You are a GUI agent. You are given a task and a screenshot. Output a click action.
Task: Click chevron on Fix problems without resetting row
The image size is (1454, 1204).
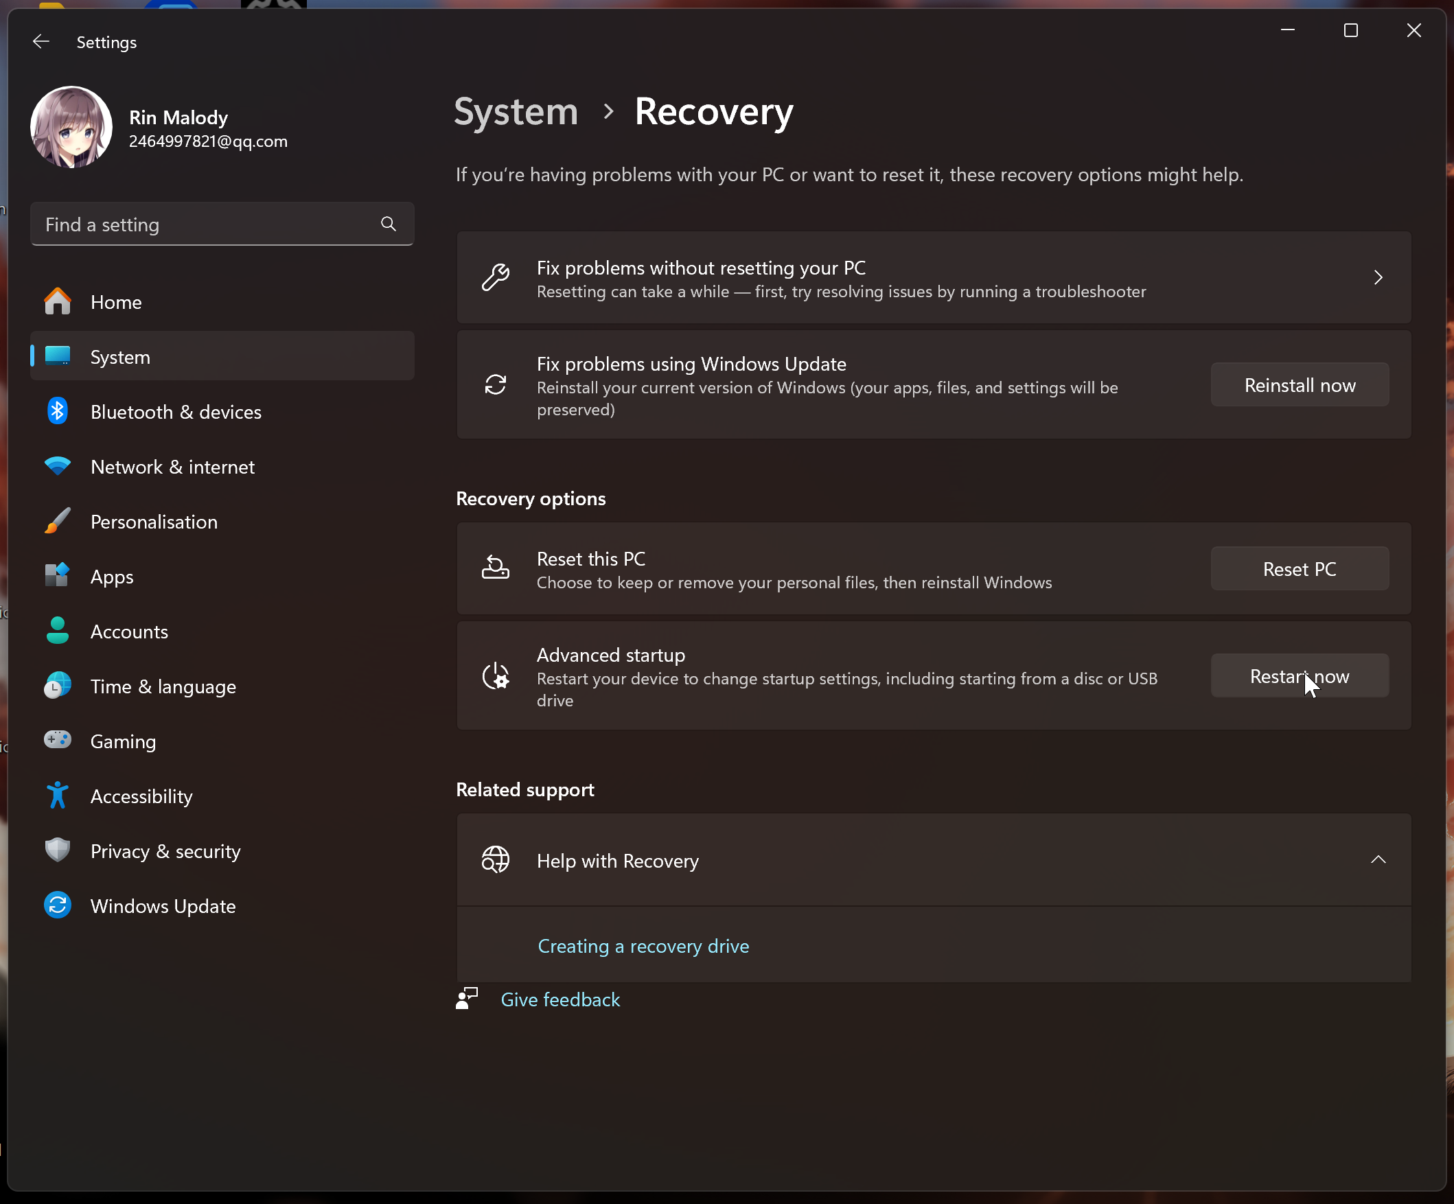click(x=1378, y=277)
